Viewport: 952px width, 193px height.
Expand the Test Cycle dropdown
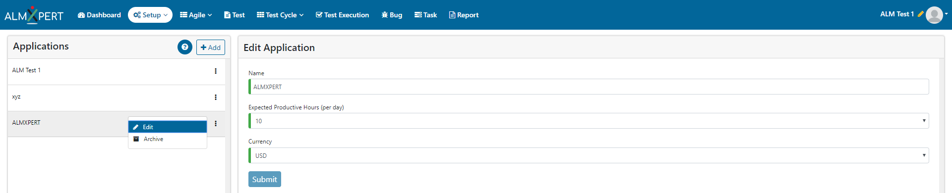pyautogui.click(x=280, y=15)
